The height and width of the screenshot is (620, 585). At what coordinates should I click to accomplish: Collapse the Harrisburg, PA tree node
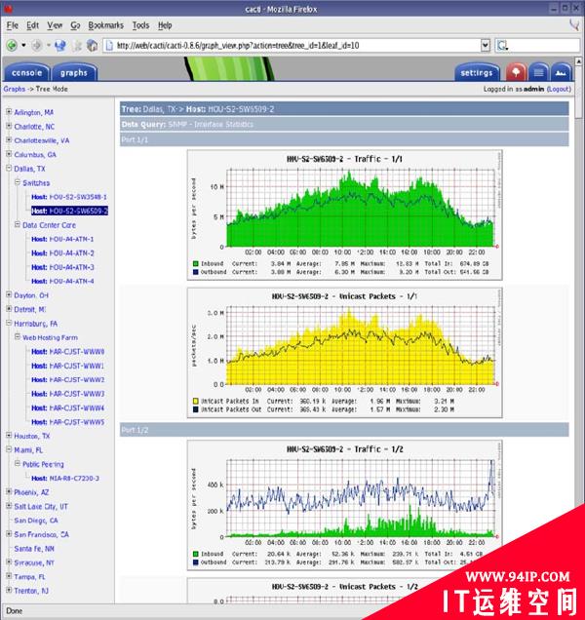pos(9,323)
